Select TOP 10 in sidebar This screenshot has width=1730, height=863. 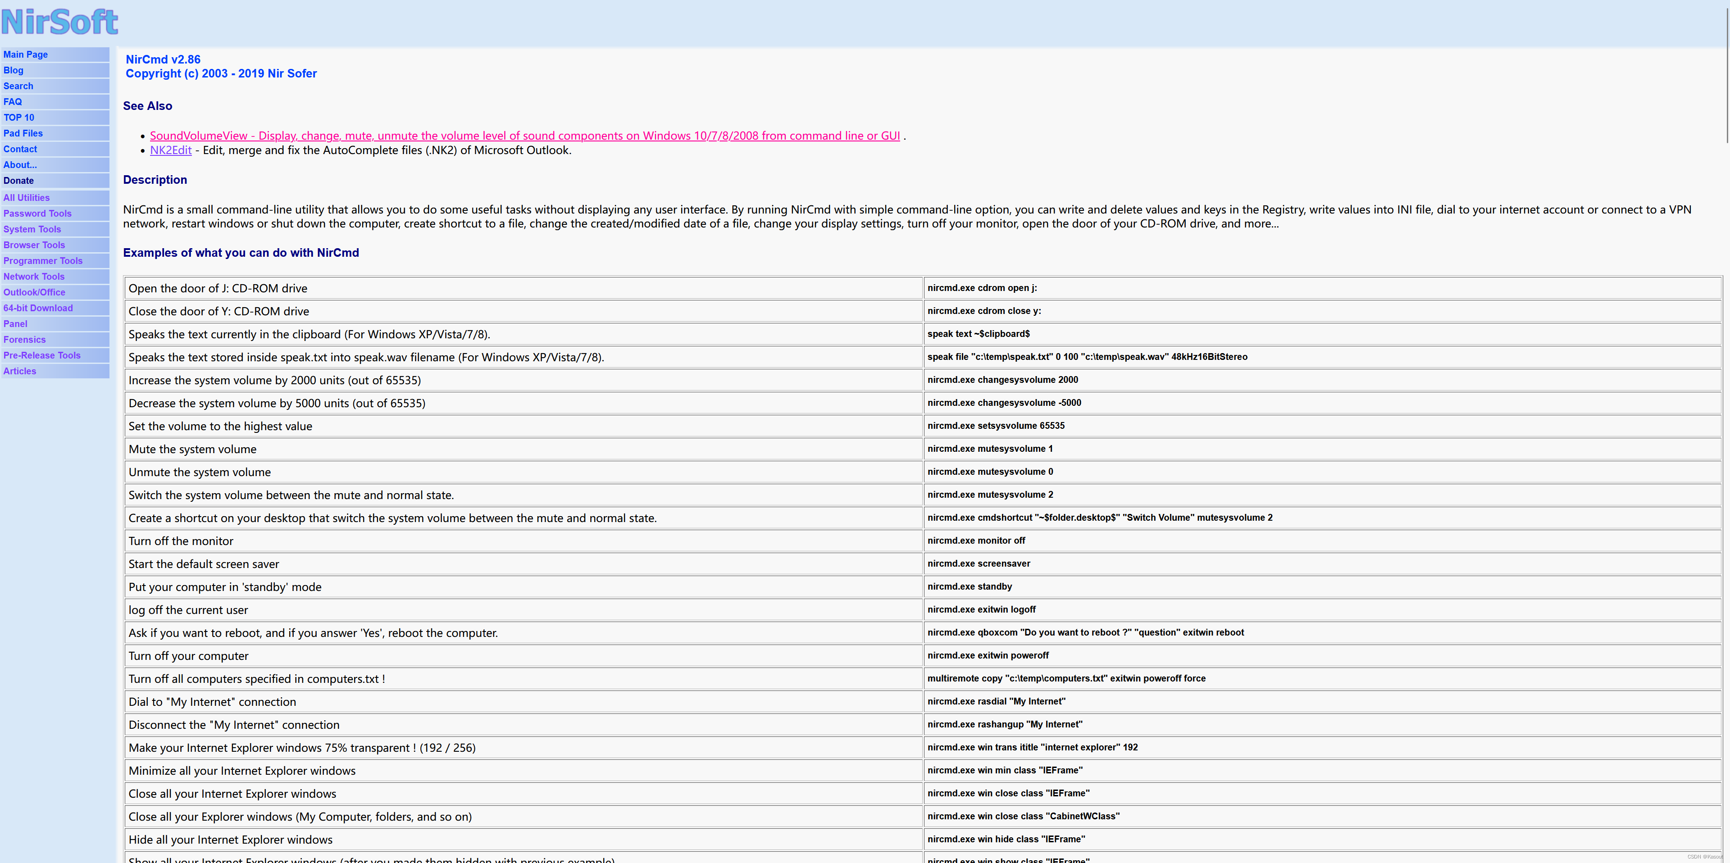tap(19, 118)
